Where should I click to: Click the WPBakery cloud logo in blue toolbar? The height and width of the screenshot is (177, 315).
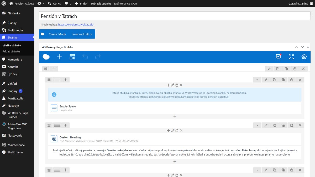[x=46, y=57]
